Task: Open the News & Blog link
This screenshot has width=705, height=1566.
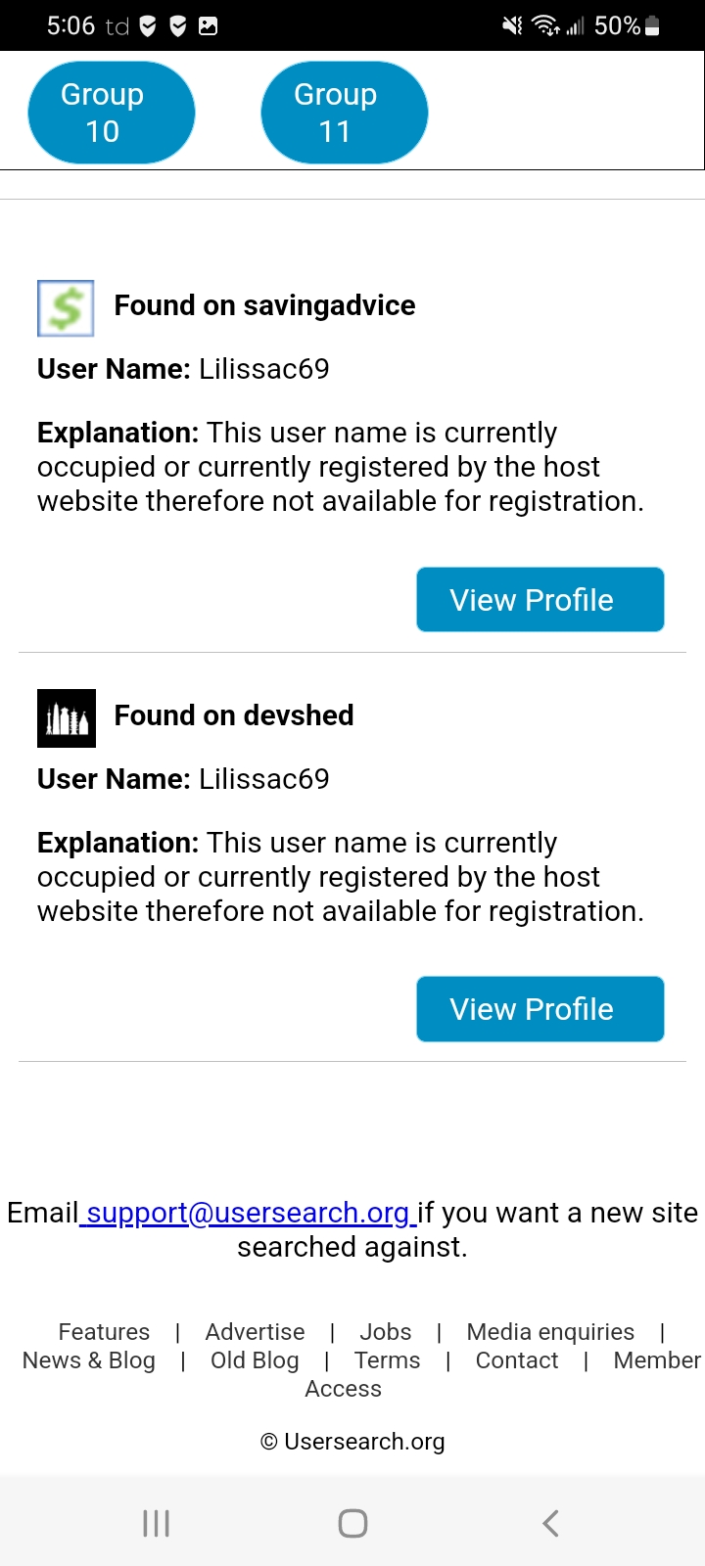Action: click(89, 1360)
